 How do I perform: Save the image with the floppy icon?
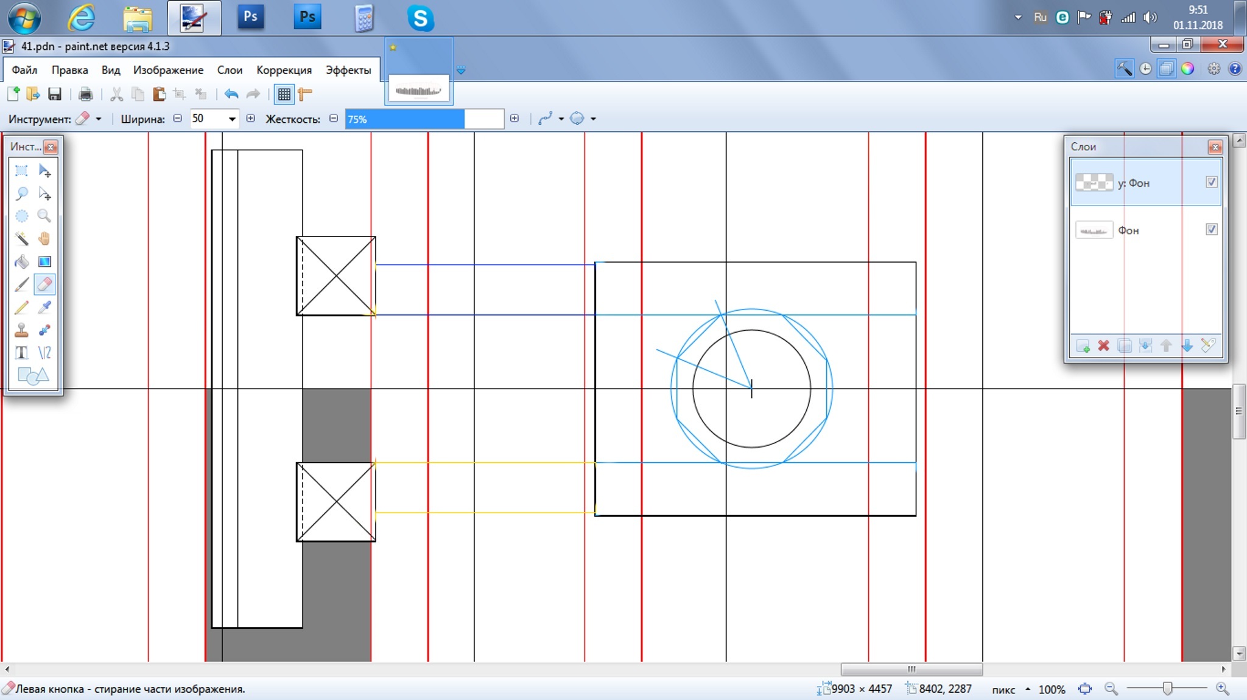[x=55, y=94]
